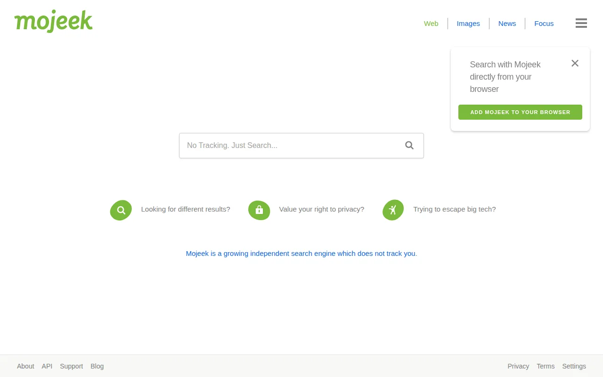The image size is (603, 377).
Task: Open the About footer link
Action: [x=25, y=366]
